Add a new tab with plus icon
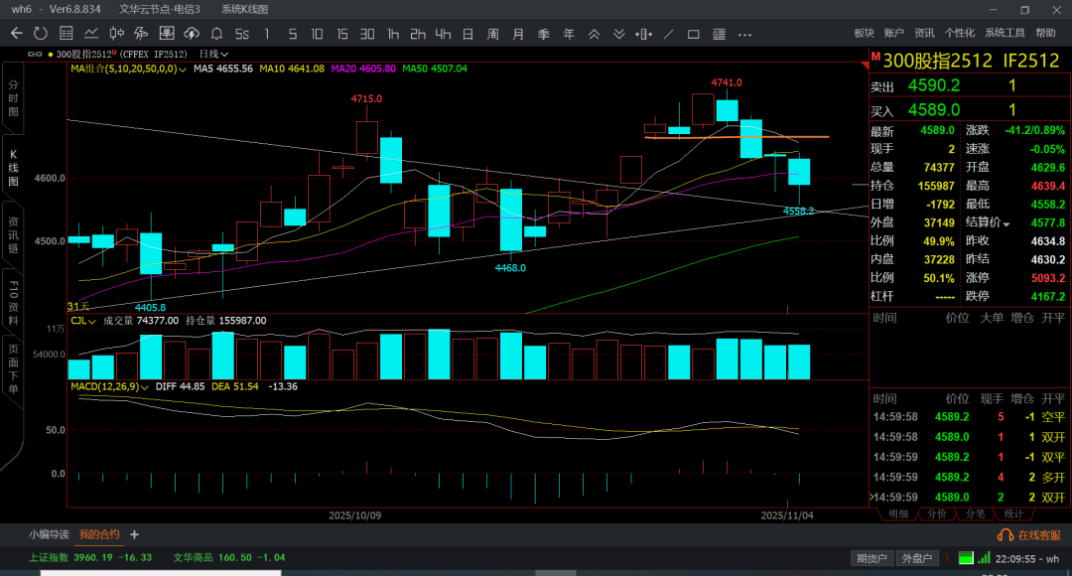This screenshot has width=1072, height=576. click(135, 534)
